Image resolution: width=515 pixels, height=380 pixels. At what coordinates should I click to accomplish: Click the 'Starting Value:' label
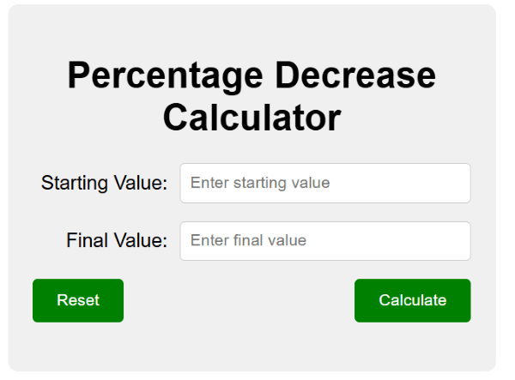point(104,183)
